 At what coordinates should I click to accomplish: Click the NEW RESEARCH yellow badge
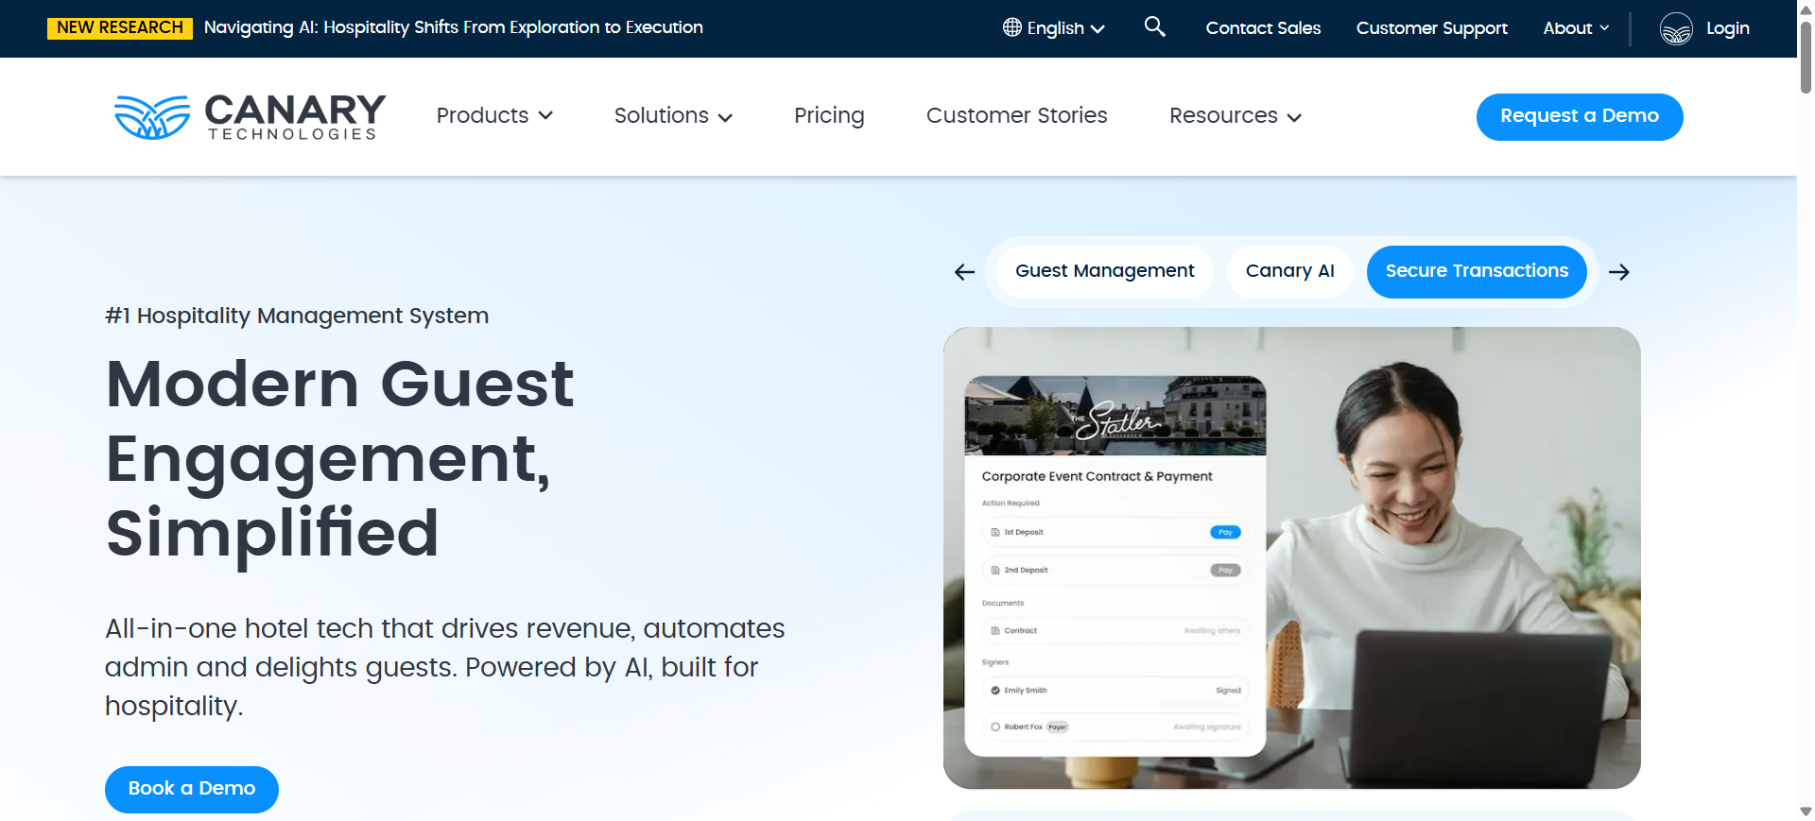(x=120, y=27)
